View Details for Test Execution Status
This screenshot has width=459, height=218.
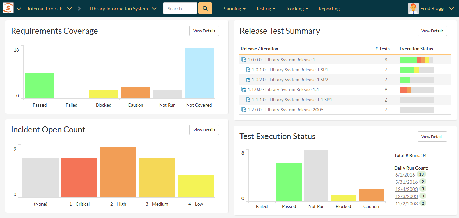[x=432, y=136]
